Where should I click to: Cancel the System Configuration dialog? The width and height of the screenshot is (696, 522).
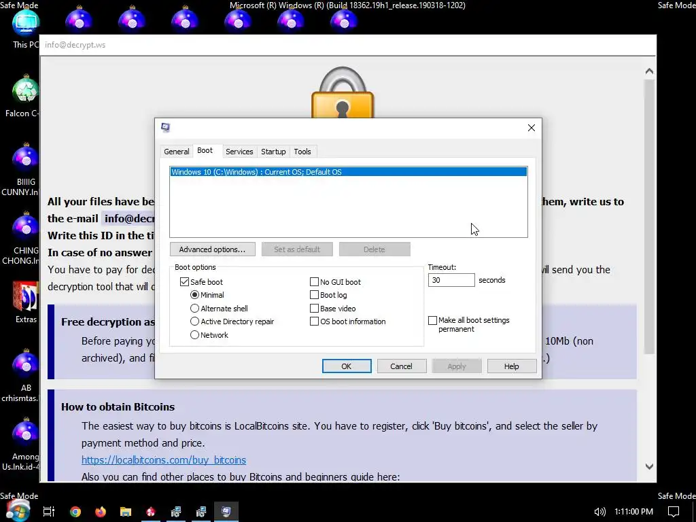pos(401,366)
